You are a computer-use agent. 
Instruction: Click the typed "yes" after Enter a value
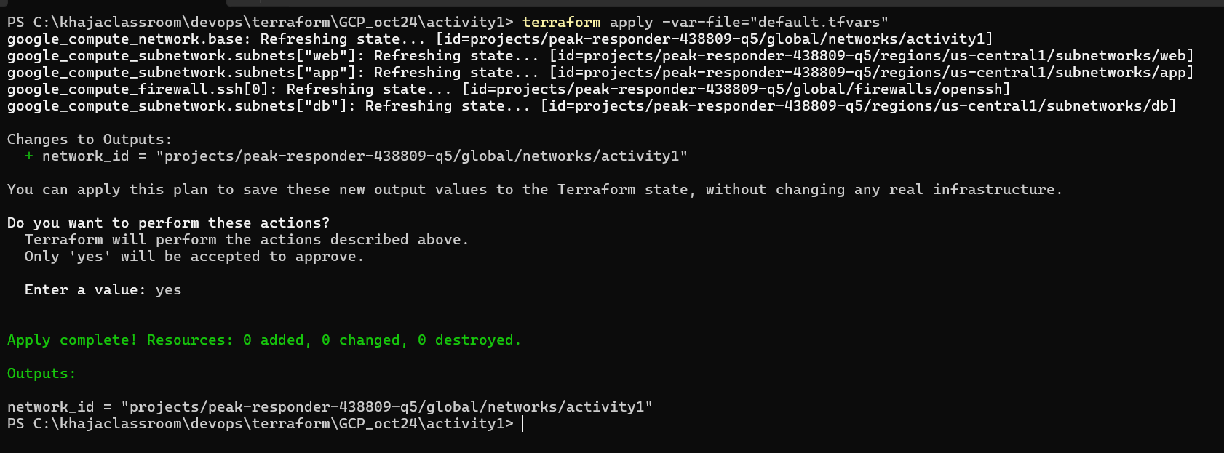(x=168, y=290)
